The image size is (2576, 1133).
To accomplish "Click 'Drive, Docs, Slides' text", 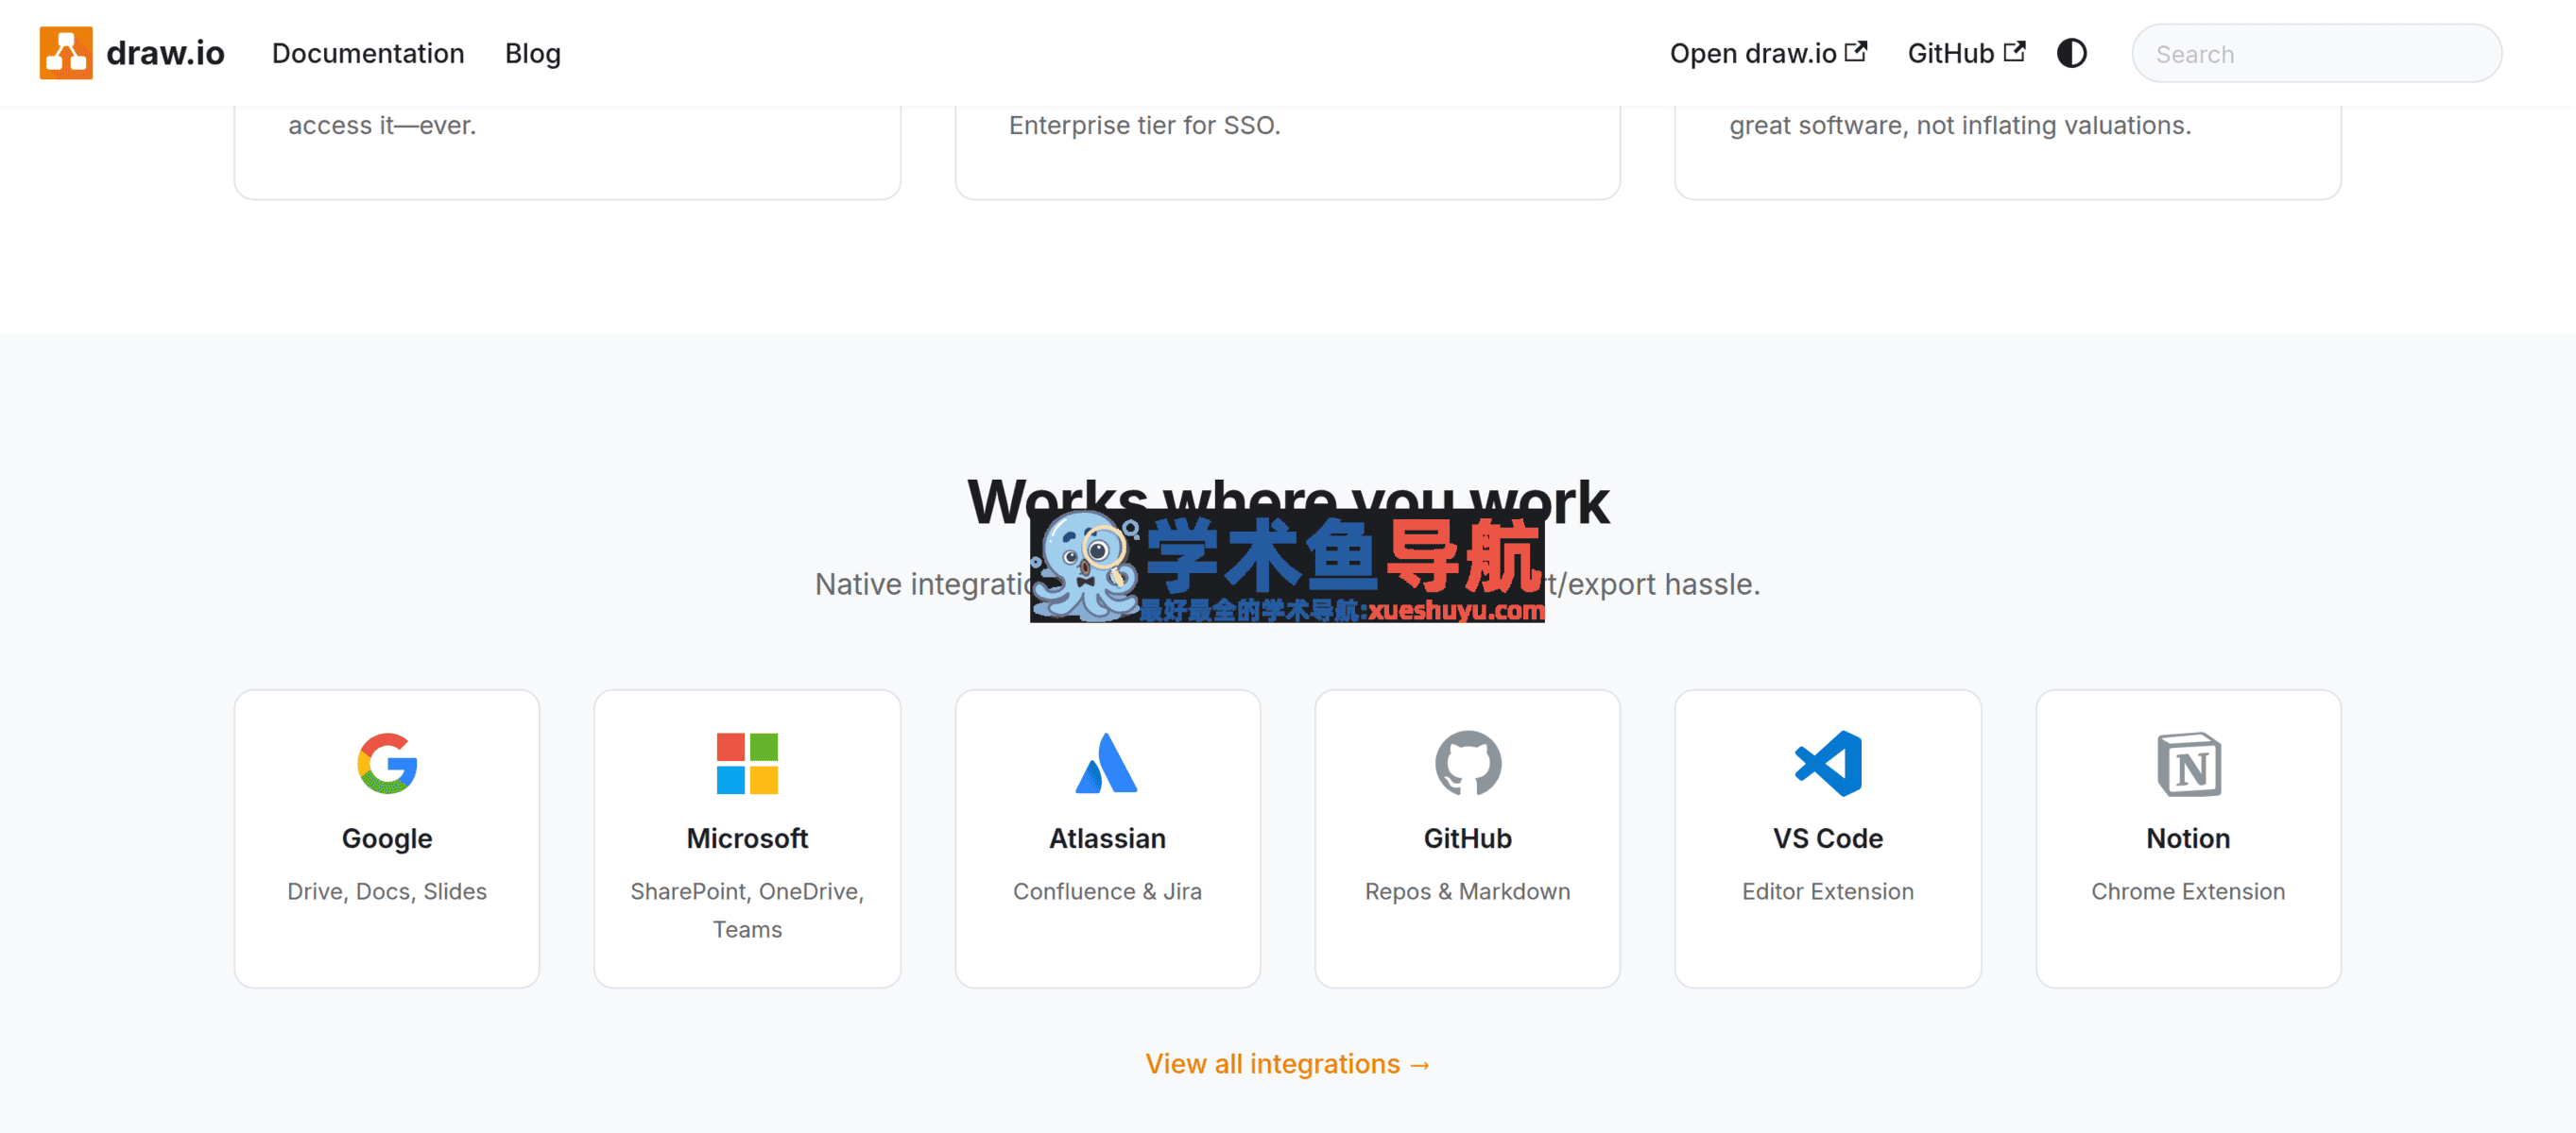I will (x=387, y=891).
